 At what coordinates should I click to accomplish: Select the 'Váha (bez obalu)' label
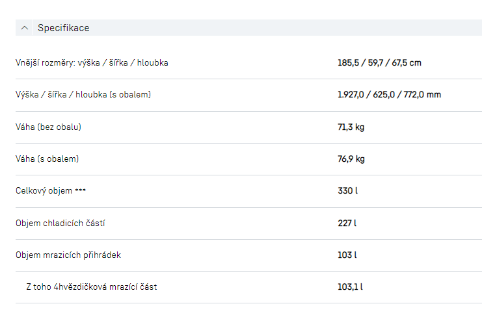click(48, 127)
